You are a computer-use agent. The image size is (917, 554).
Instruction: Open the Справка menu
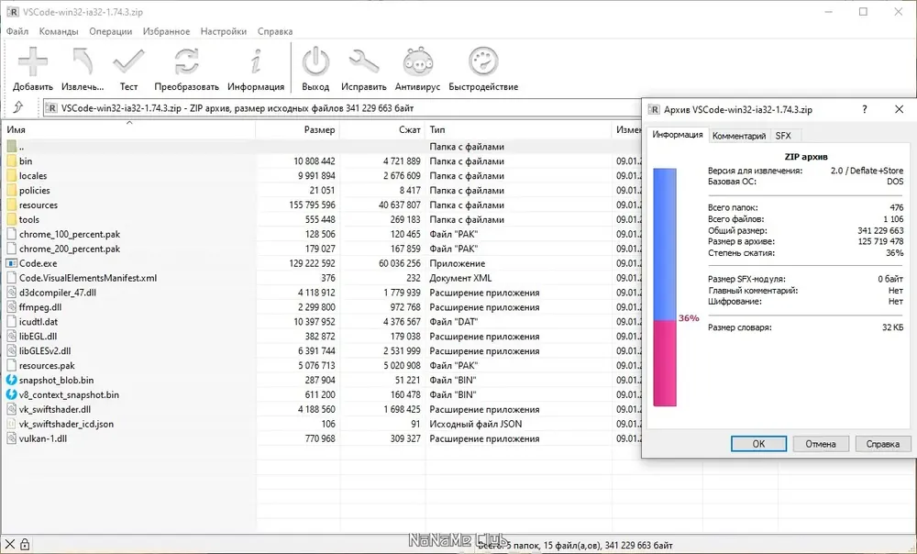coord(275,31)
